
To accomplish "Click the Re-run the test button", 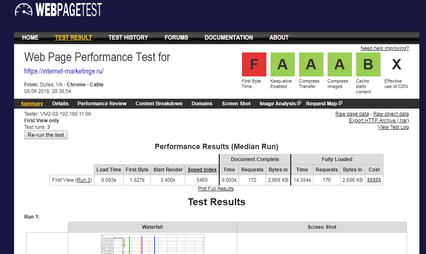I will 46,135.
